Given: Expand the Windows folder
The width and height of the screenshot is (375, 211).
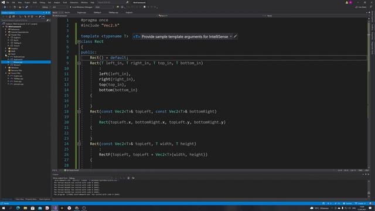Looking at the screenshot, I should [x=6, y=68].
